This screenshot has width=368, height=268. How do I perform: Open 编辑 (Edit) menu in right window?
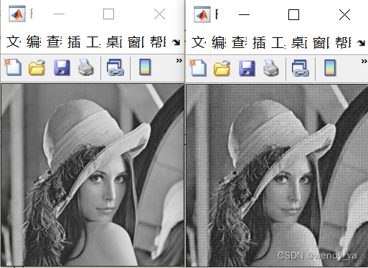tap(219, 42)
